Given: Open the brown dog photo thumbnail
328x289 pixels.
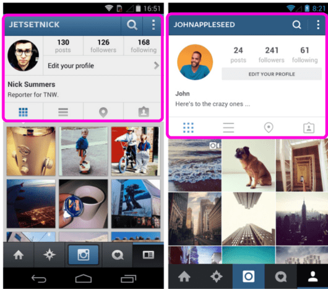Looking at the screenshot, I should click(249, 166).
